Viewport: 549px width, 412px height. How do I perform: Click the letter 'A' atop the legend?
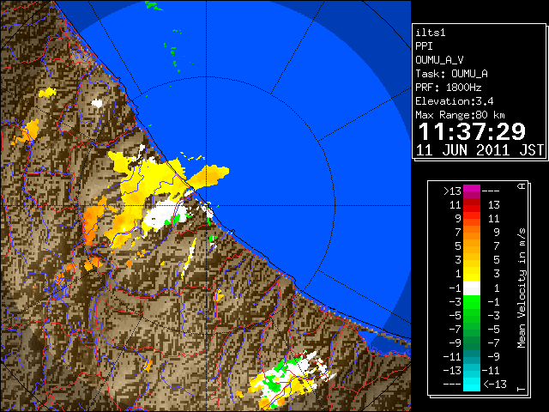click(x=522, y=186)
